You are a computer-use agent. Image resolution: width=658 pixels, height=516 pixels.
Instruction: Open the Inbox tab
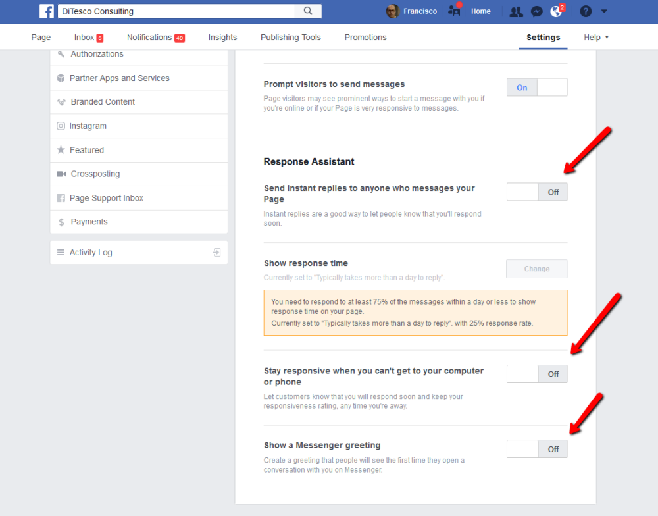tap(89, 38)
